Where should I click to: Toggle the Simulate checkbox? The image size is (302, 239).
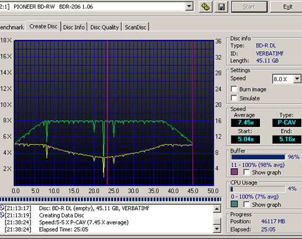tap(234, 98)
